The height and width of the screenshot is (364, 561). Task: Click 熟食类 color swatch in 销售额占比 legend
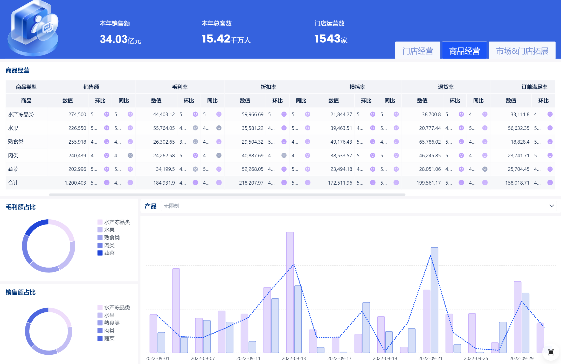point(100,323)
